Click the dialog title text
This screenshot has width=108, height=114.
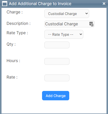click(x=40, y=4)
